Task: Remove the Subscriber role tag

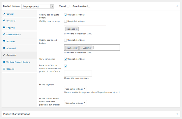Action: tap(67, 48)
